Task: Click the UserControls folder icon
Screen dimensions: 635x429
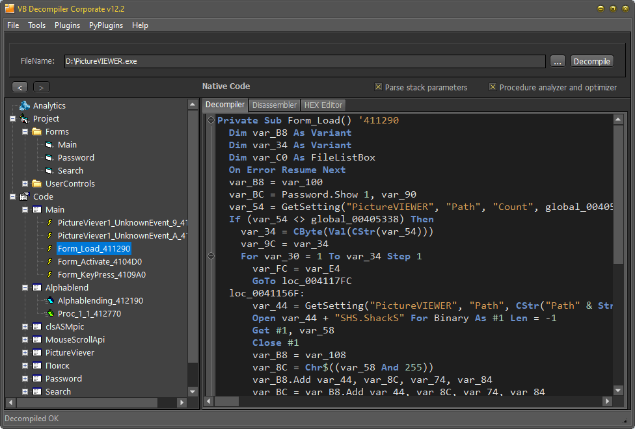Action: tap(37, 183)
